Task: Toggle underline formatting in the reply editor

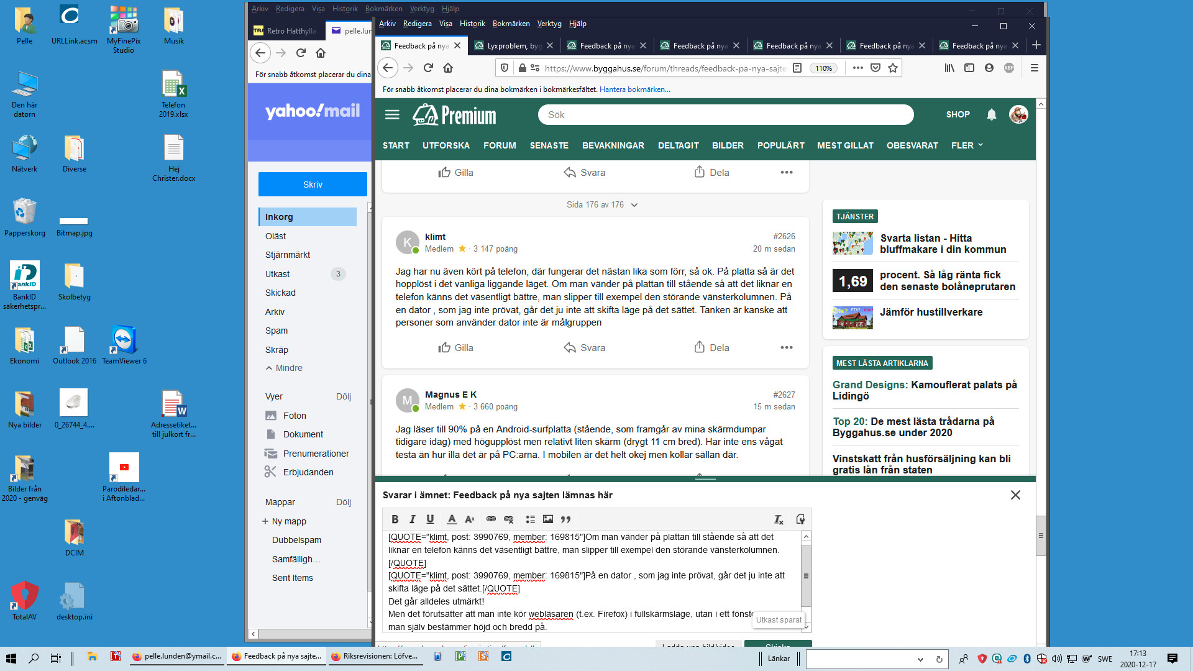Action: [430, 519]
